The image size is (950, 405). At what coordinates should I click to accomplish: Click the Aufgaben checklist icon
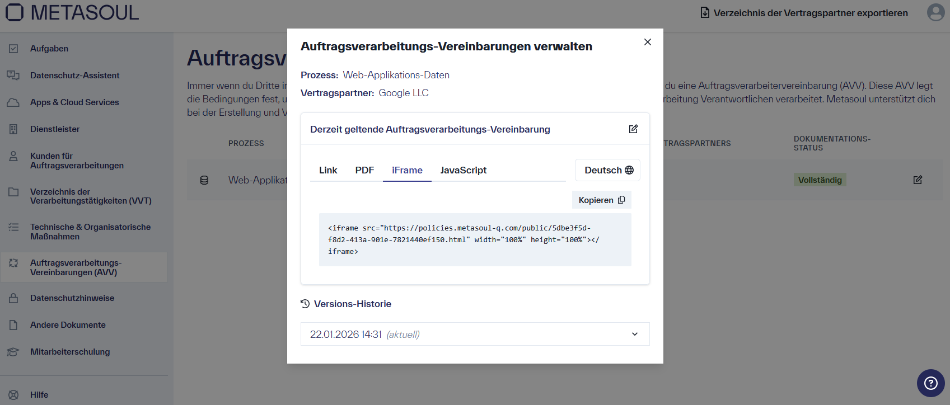13,49
